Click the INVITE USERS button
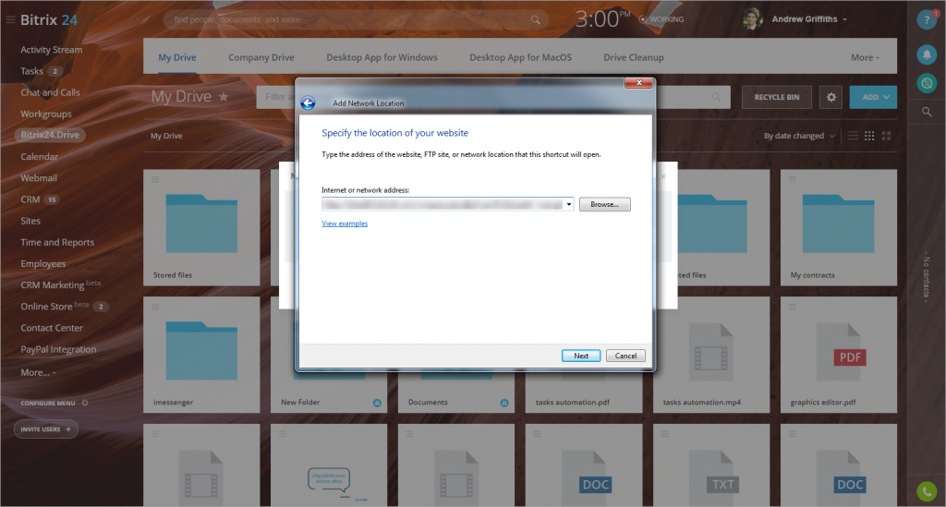Image resolution: width=946 pixels, height=507 pixels. click(x=46, y=429)
